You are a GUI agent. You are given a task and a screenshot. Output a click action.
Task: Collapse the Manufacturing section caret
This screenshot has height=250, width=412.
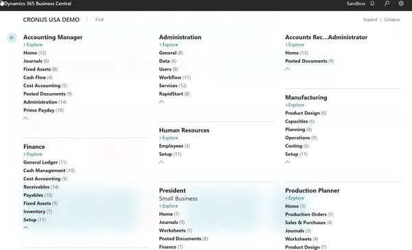[x=288, y=162]
